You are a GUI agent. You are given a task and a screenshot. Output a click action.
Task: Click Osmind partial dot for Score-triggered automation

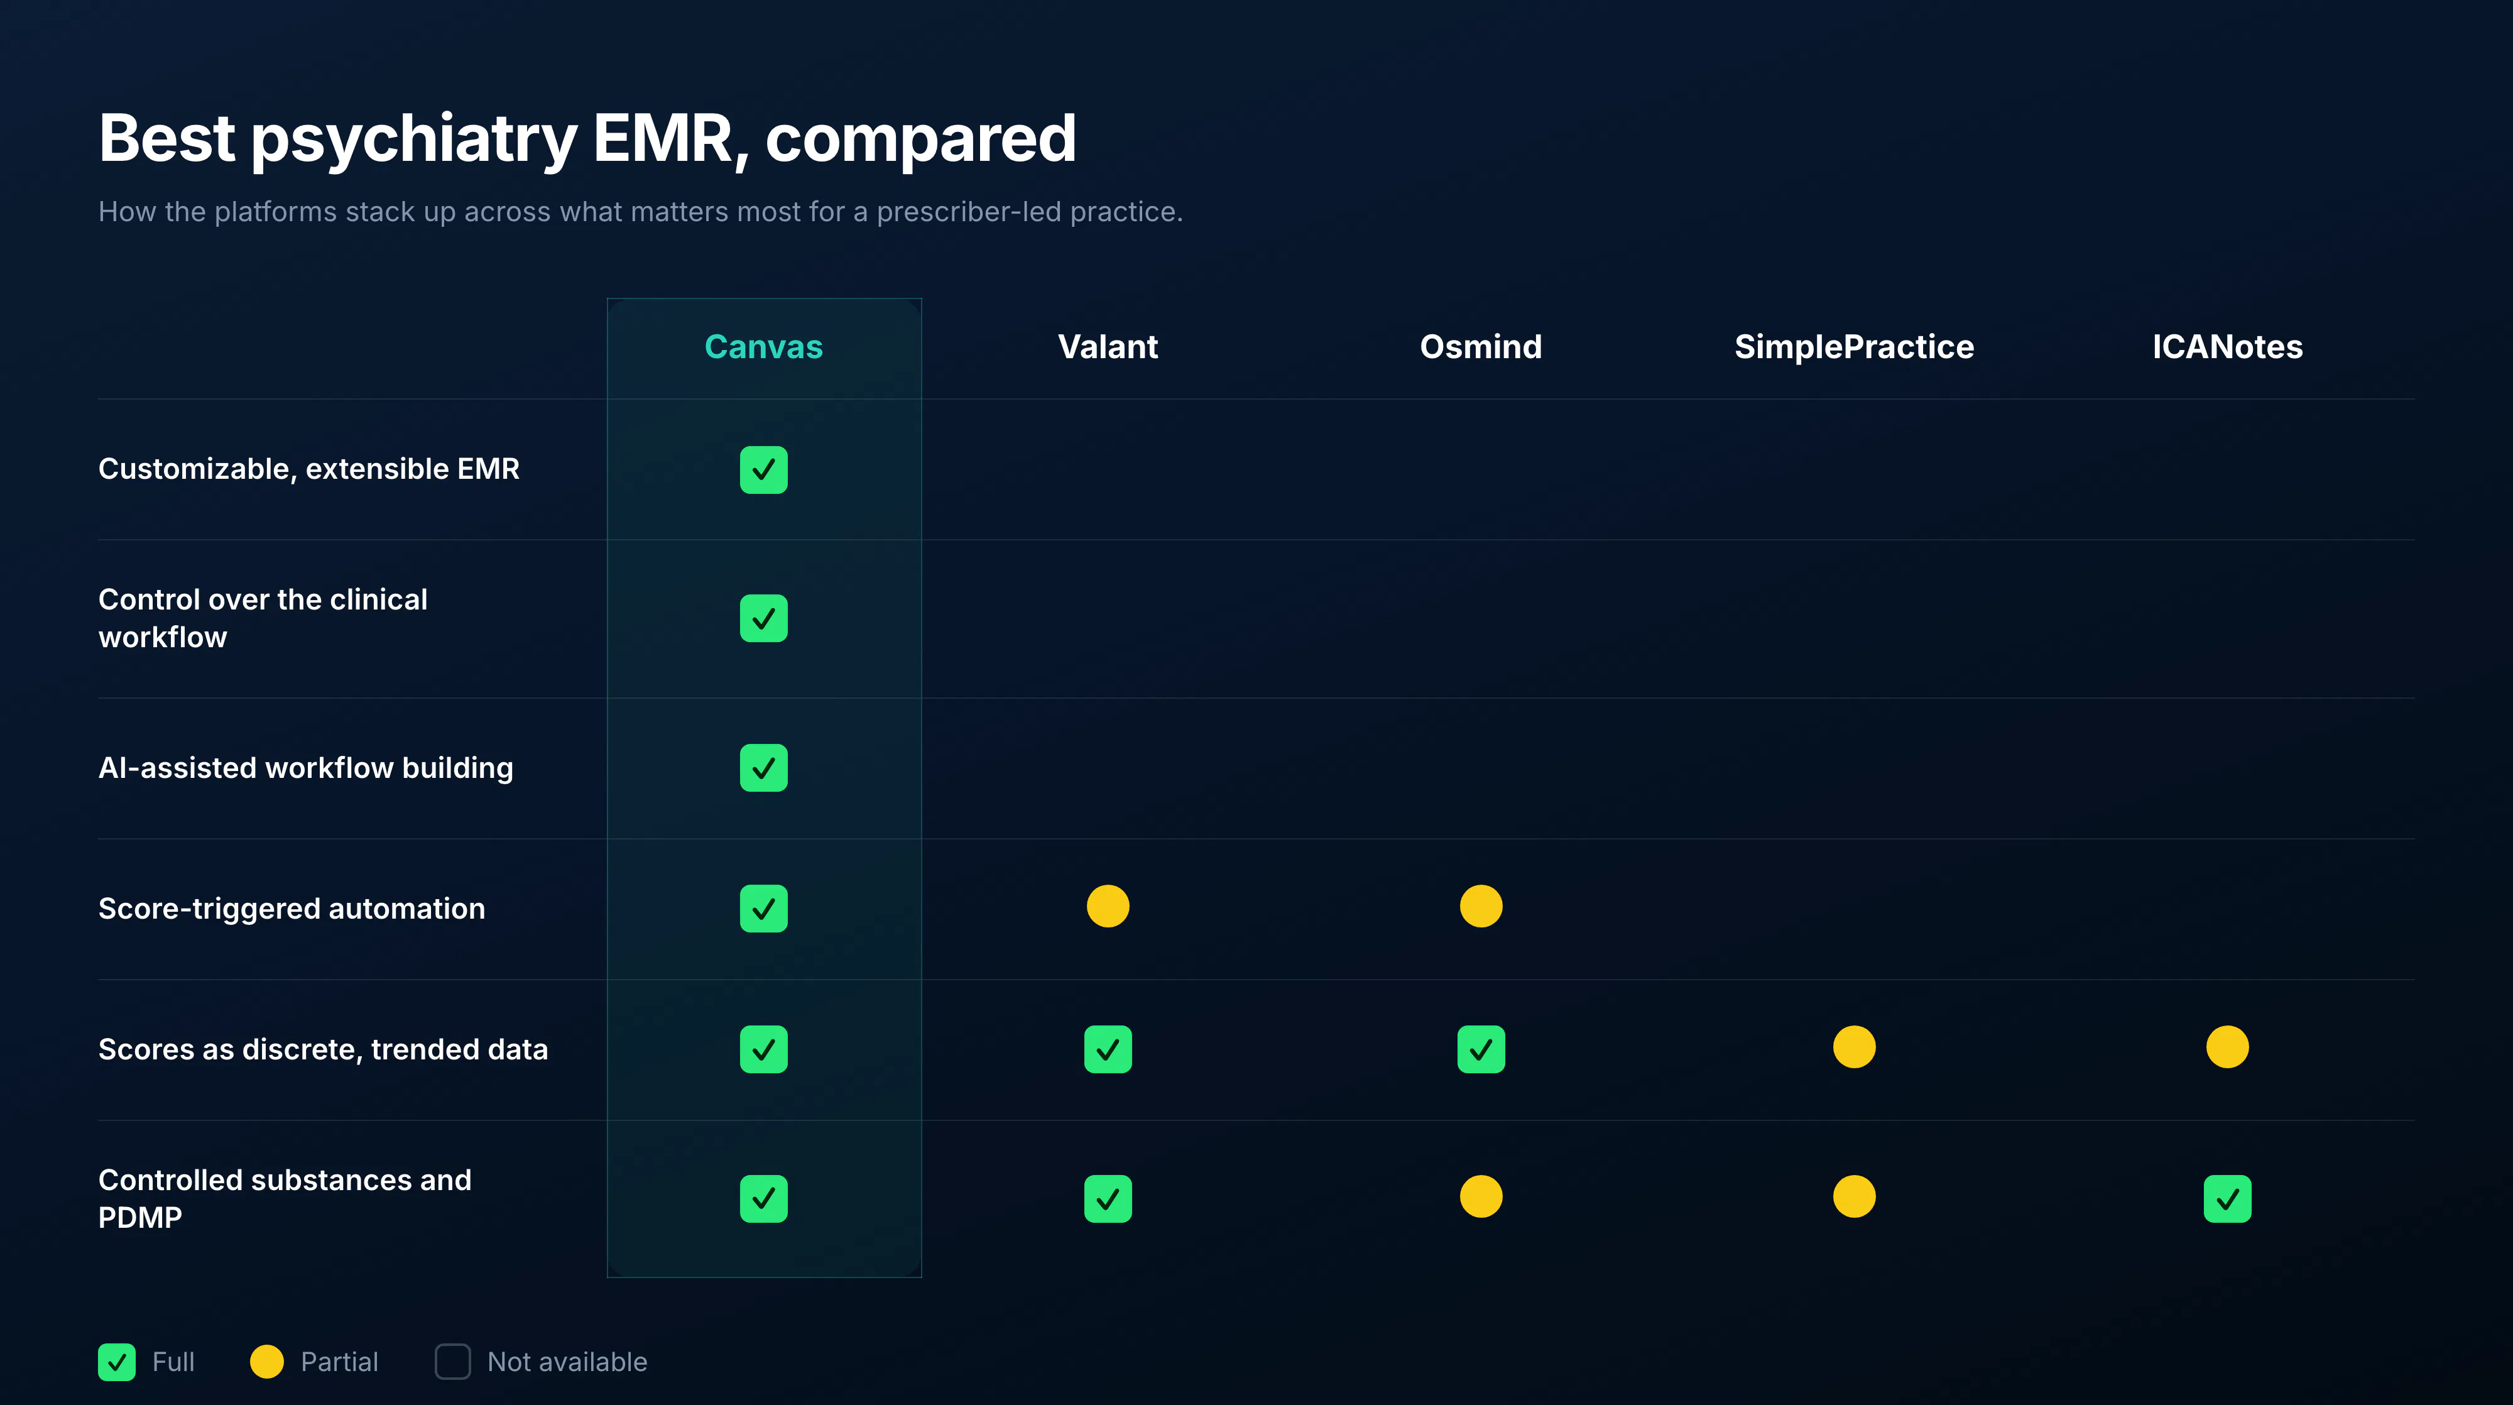pyautogui.click(x=1481, y=907)
